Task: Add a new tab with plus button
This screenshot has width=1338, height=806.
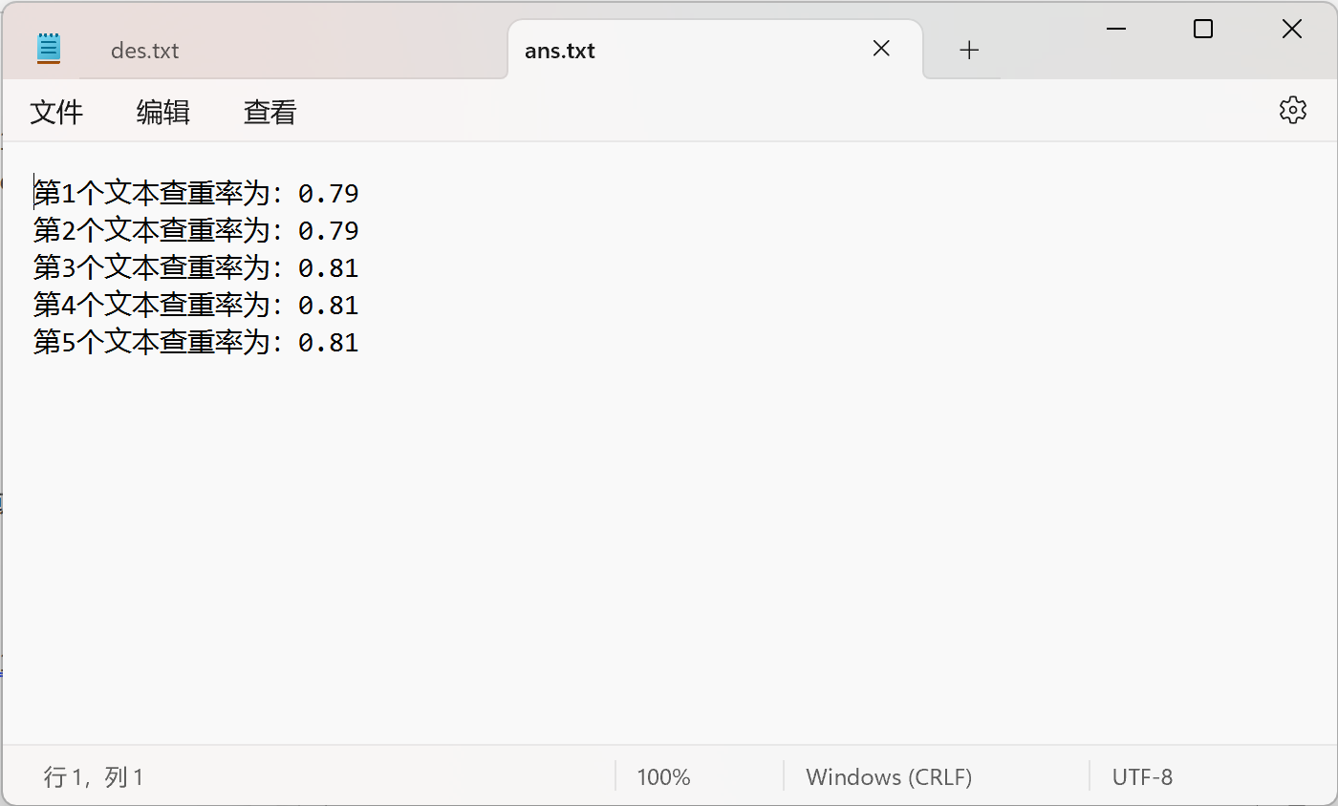Action: [x=969, y=51]
